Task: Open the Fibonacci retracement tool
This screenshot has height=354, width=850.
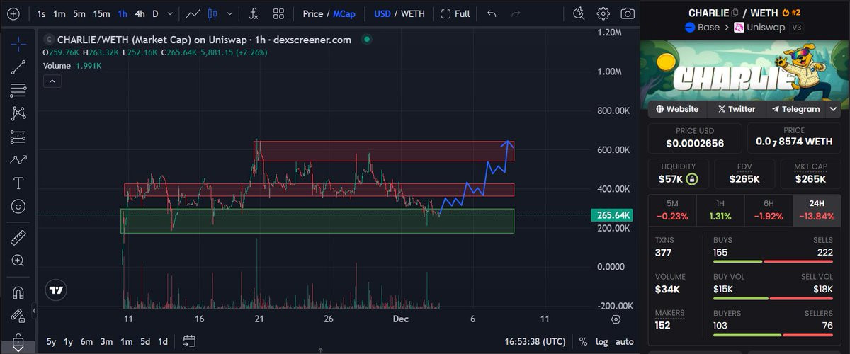Action: [x=18, y=91]
